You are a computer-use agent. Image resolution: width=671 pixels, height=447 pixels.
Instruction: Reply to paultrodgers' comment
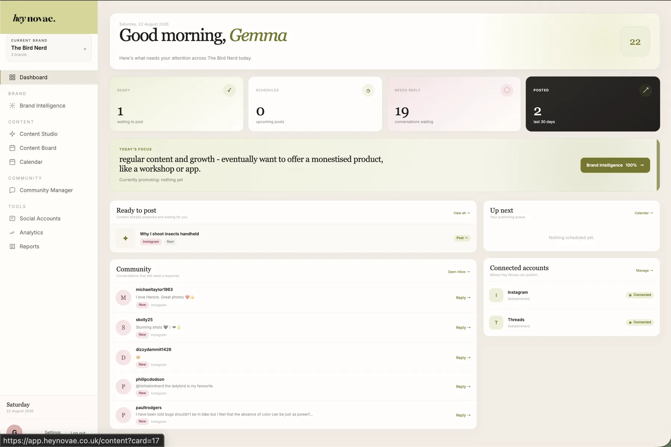click(463, 415)
